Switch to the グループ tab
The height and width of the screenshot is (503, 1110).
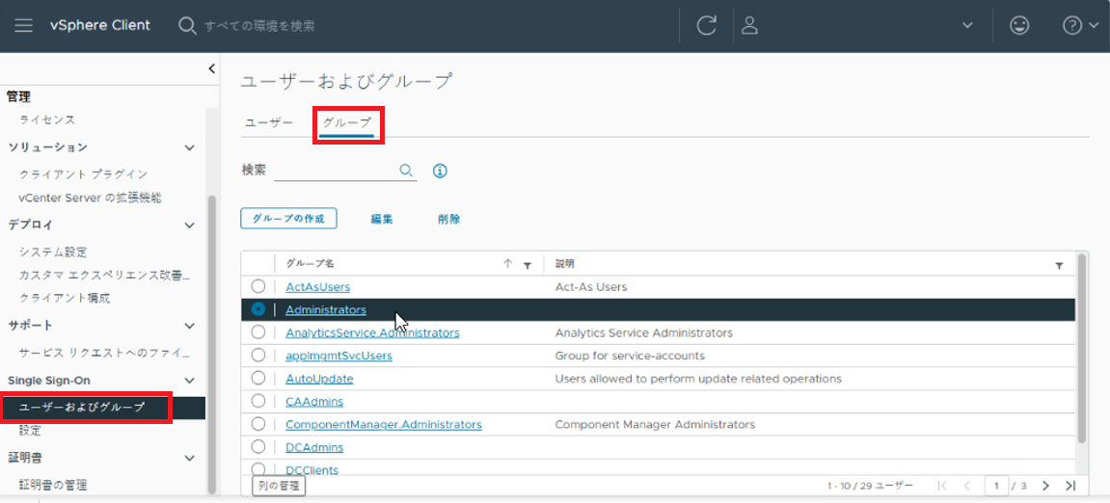(x=346, y=123)
